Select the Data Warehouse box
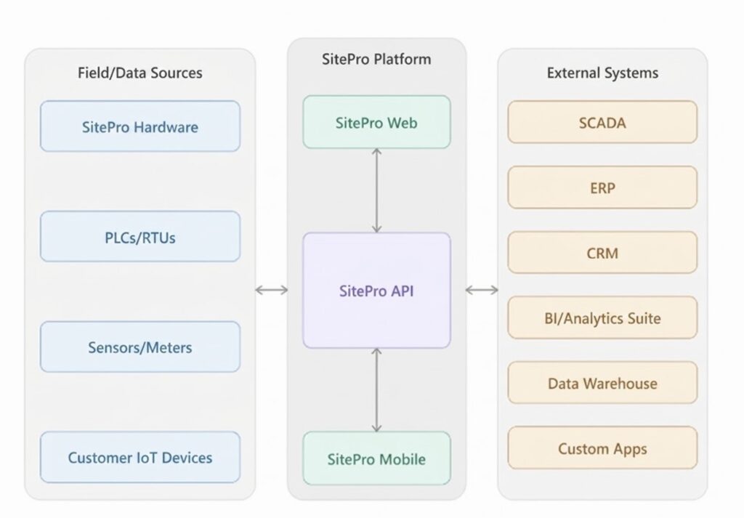 [x=602, y=383]
